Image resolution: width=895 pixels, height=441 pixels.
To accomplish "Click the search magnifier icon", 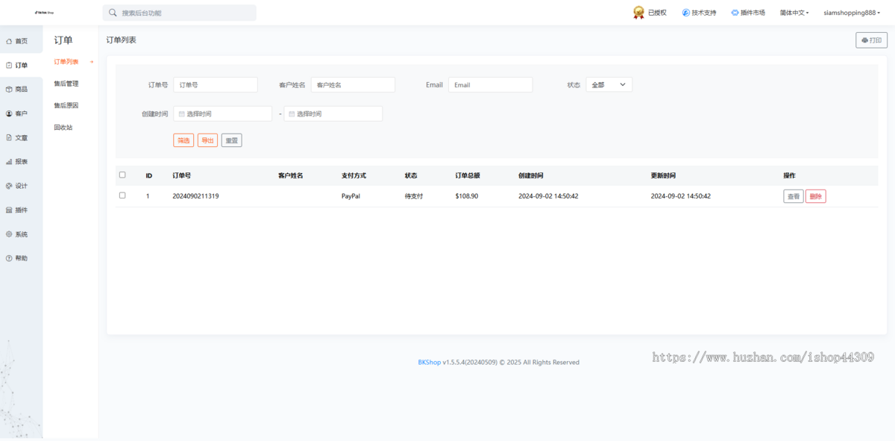I will (x=113, y=13).
